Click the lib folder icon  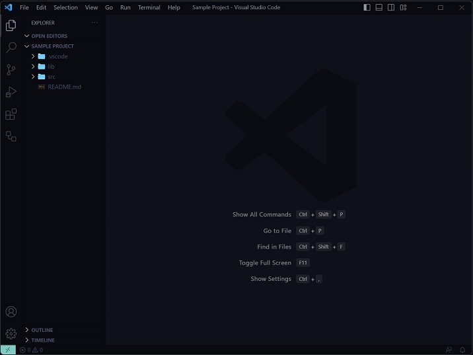tap(42, 66)
